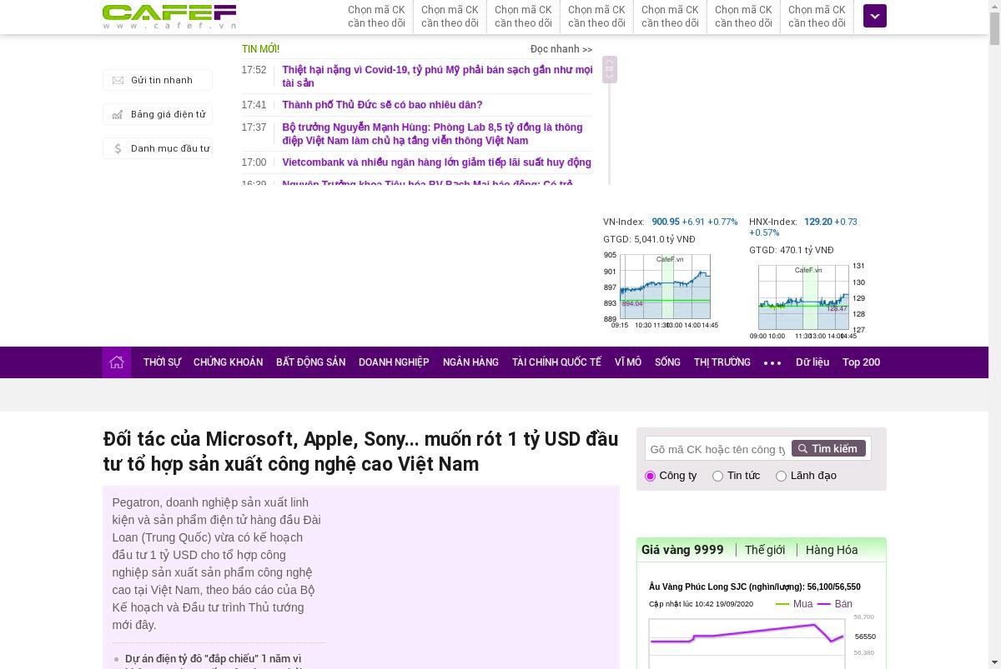The width and height of the screenshot is (1001, 669).
Task: Open TÀI CHÍNH QUỐC TẾ menu item
Action: (x=556, y=362)
